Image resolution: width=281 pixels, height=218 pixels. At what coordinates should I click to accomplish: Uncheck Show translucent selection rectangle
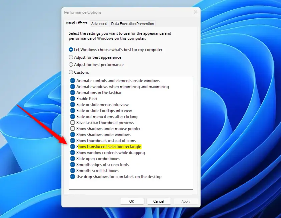pos(72,147)
